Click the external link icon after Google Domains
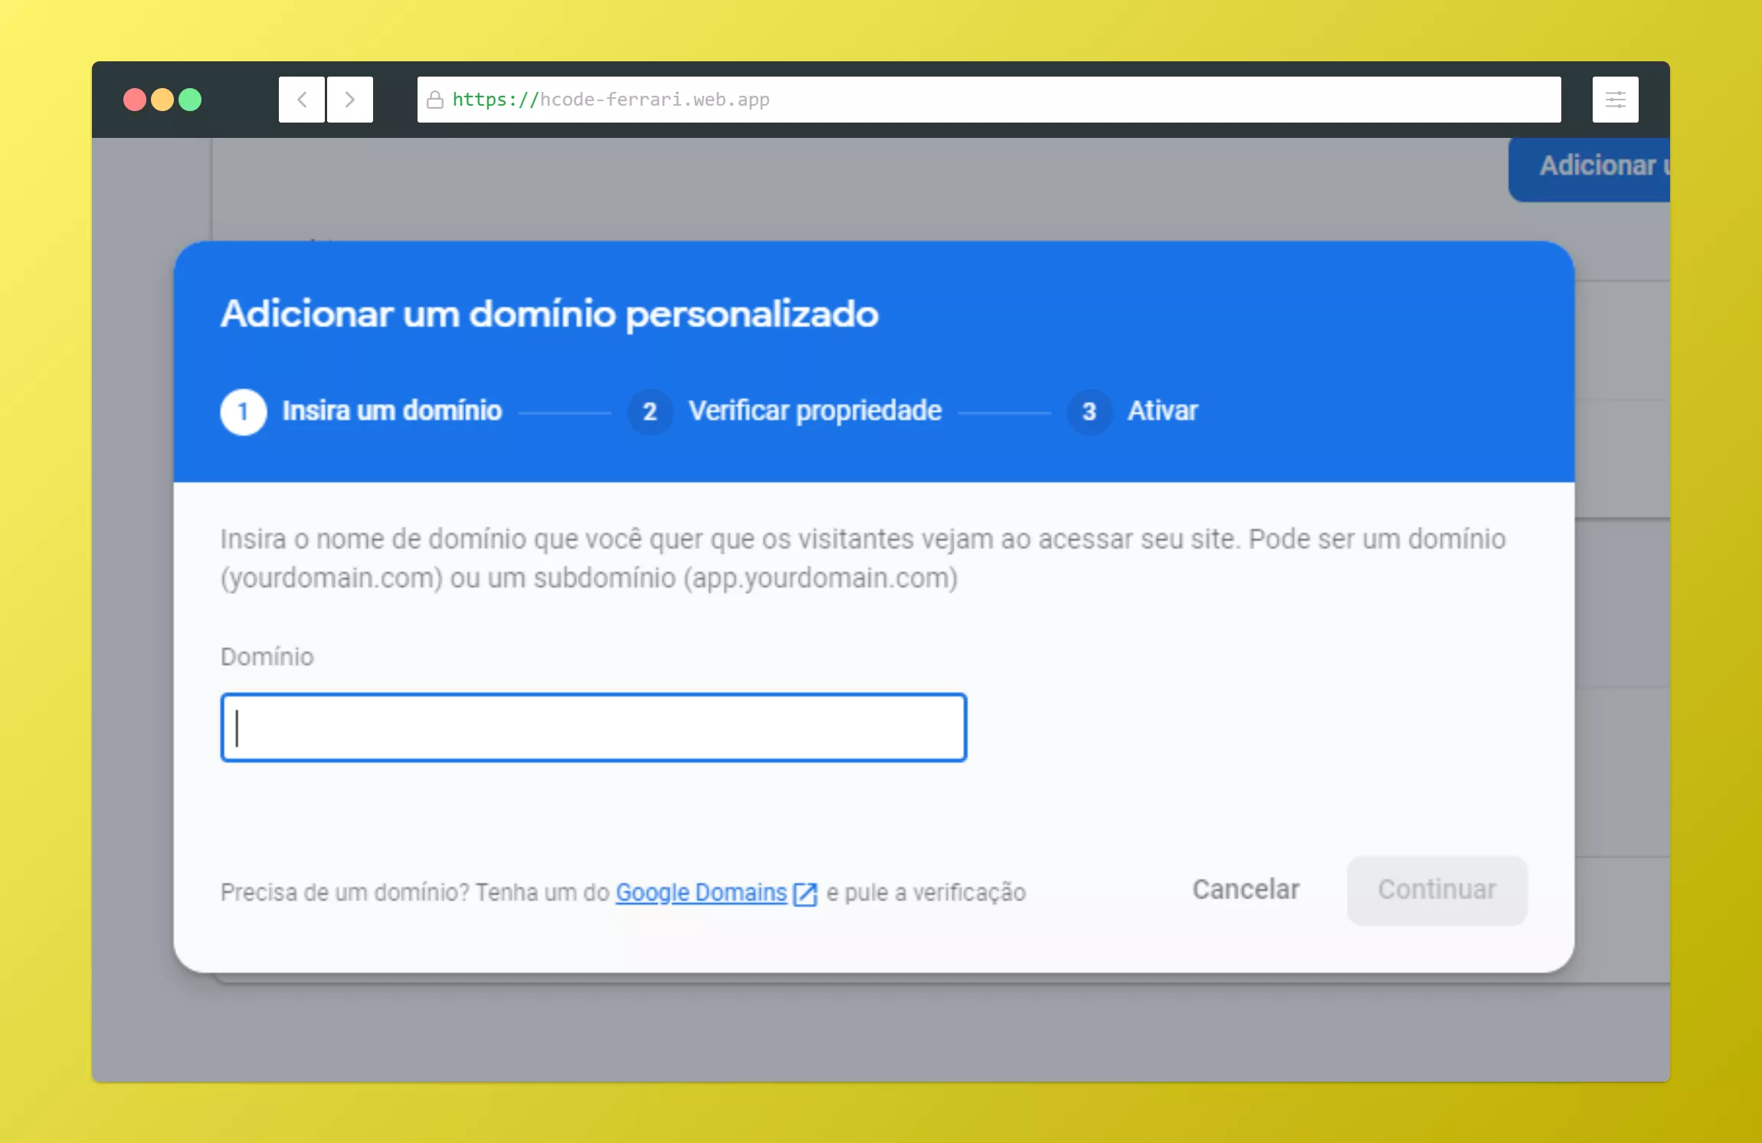 coord(805,894)
